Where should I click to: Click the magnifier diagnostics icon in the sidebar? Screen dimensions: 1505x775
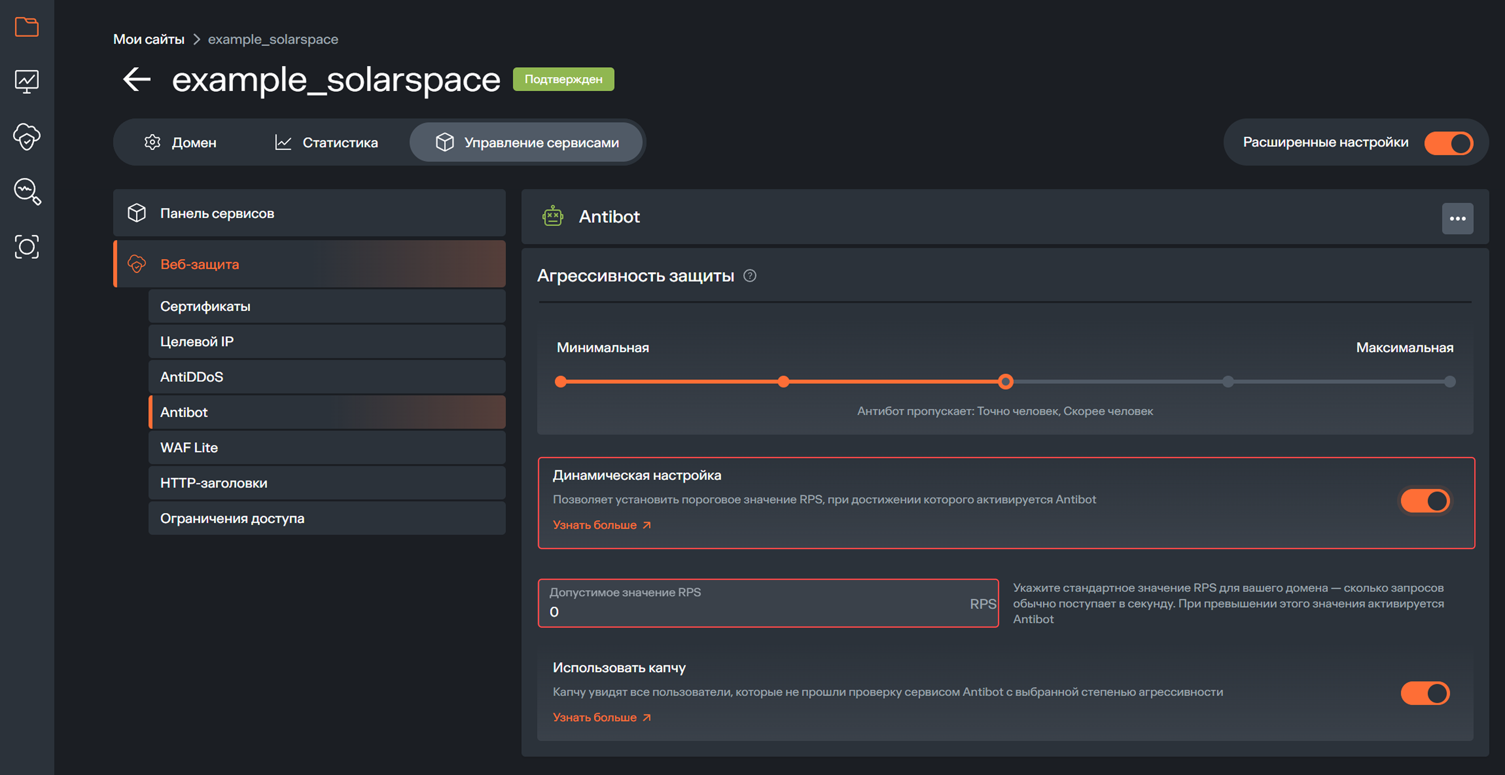26,192
